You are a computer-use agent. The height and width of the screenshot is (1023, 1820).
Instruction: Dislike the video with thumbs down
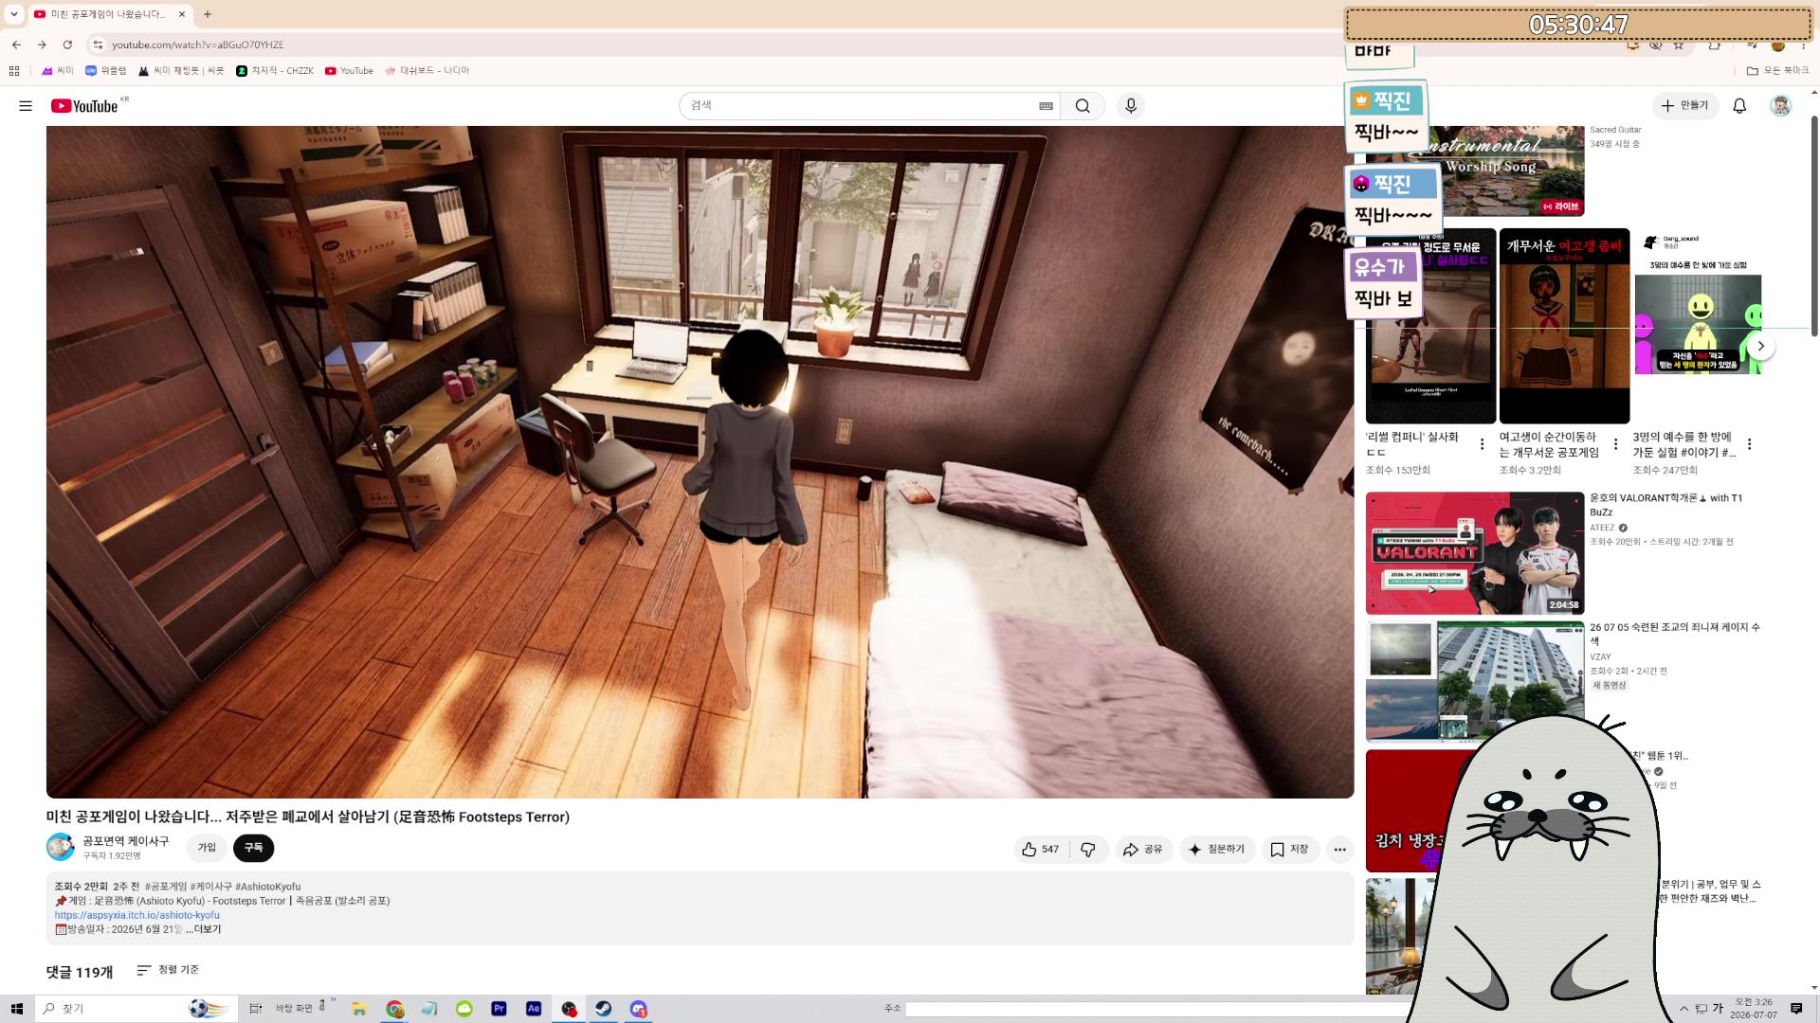[1088, 850]
